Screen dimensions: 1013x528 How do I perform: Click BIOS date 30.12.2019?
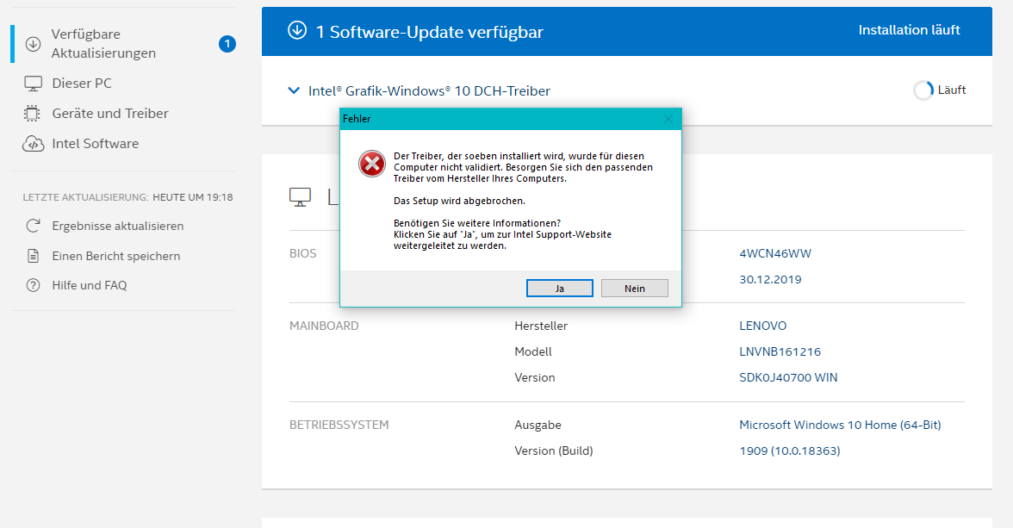tap(770, 279)
